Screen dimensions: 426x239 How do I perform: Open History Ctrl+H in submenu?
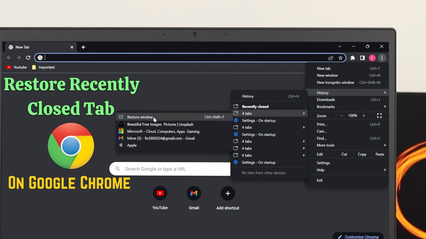[x=269, y=96]
